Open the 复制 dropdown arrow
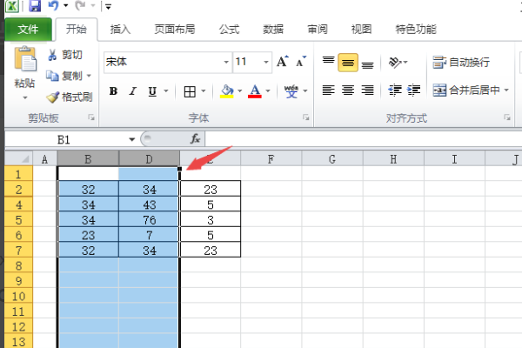Screen dimensions: 522x348 pos(89,76)
